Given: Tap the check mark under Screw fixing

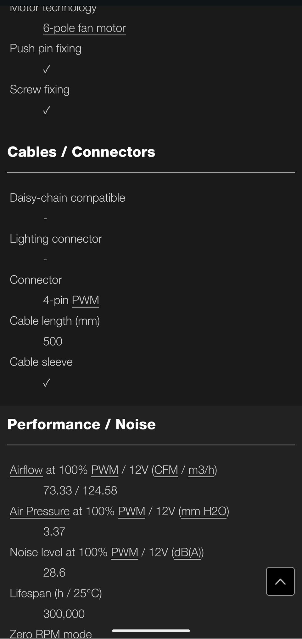Looking at the screenshot, I should pyautogui.click(x=47, y=110).
